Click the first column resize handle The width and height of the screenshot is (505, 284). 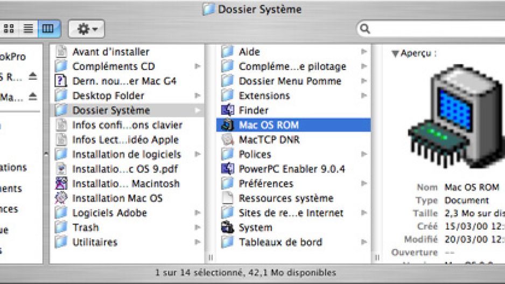pos(211,257)
